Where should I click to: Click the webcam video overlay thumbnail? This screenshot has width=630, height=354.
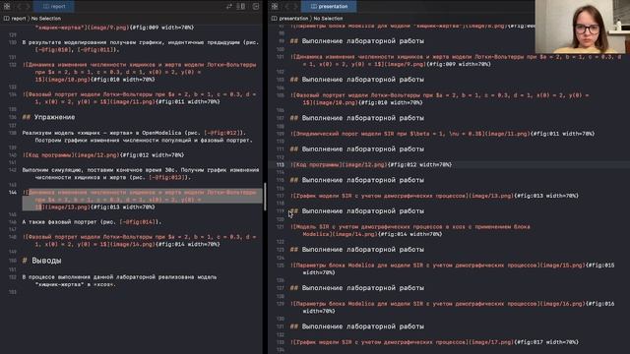coord(583,27)
